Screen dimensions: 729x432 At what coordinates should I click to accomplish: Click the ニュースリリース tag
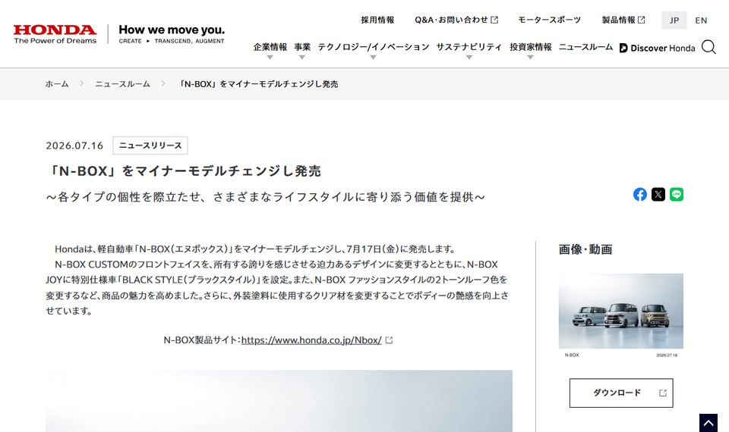click(150, 146)
